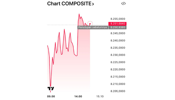Click the 8.245,0000 price axis label
175x100 pixels.
[x=118, y=33]
